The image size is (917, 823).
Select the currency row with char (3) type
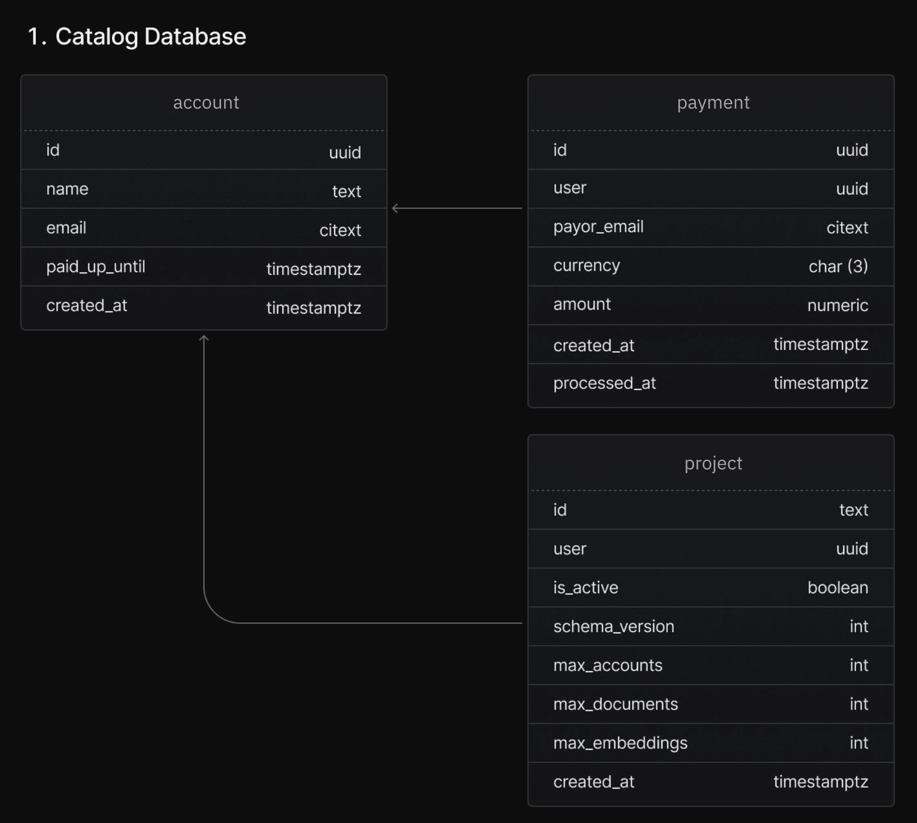pyautogui.click(x=711, y=266)
